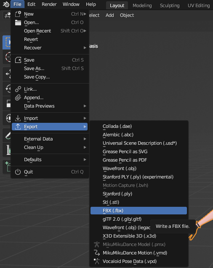Select the Select Box tool icon
Viewport: 213px width, 268px height.
(7, 42)
